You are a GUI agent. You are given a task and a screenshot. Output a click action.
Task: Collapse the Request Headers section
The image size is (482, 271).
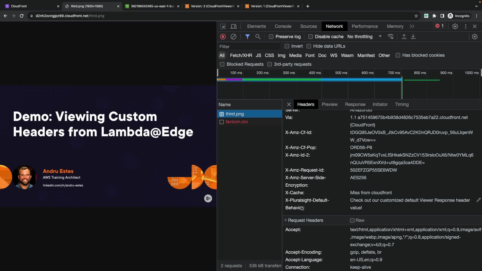pyautogui.click(x=285, y=220)
